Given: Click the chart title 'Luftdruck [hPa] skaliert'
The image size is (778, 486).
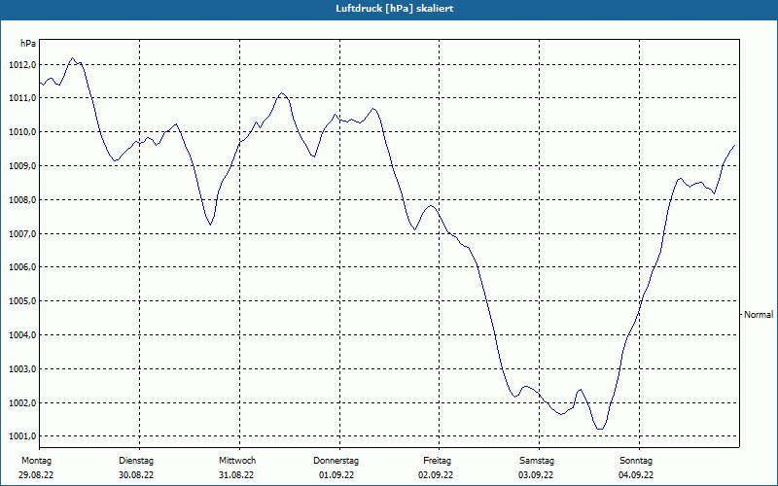Looking at the screenshot, I should click(395, 9).
